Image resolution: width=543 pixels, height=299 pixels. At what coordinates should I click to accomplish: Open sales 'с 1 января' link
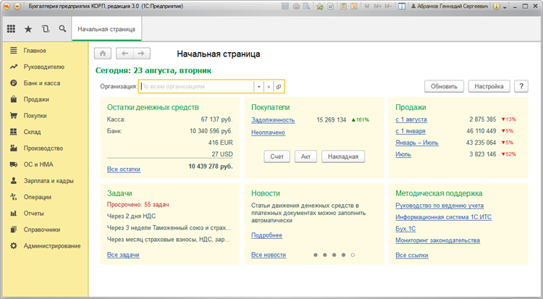tap(411, 131)
